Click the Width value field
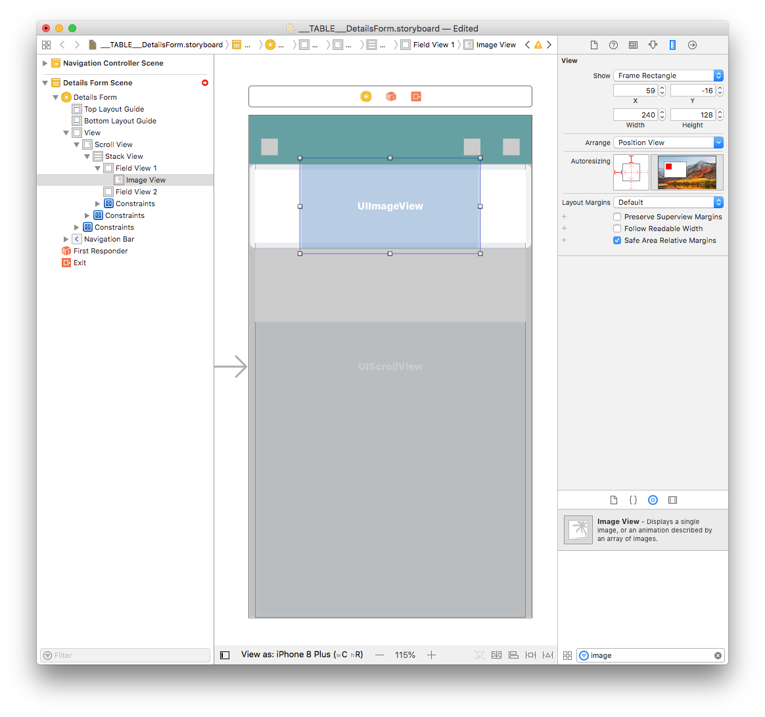765x717 pixels. click(x=636, y=114)
